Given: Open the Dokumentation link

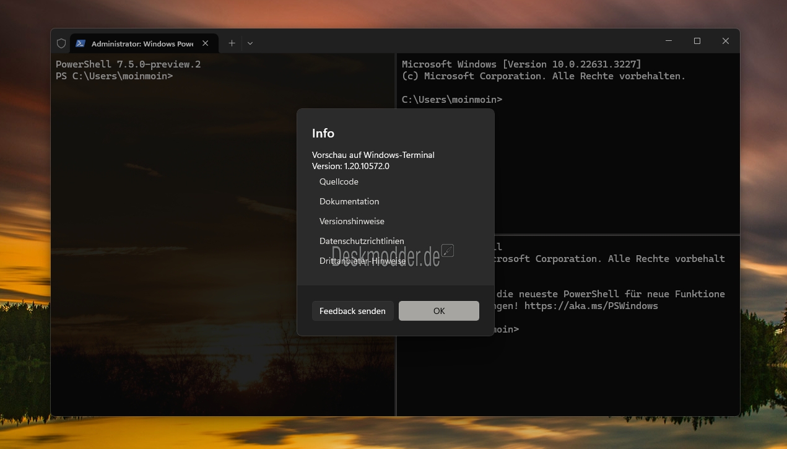Looking at the screenshot, I should coord(349,201).
